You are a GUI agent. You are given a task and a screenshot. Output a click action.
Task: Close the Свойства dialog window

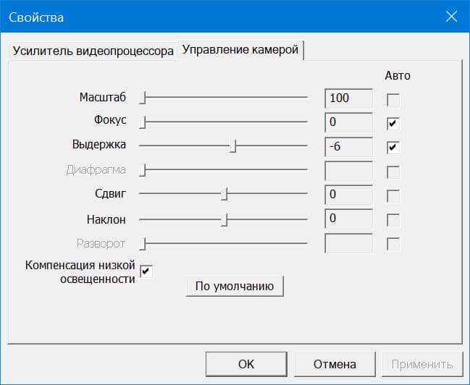pyautogui.click(x=451, y=17)
